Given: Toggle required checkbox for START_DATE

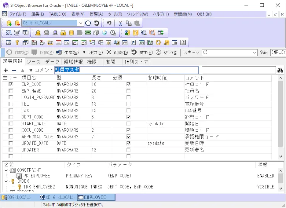Looking at the screenshot, I should [129, 123].
